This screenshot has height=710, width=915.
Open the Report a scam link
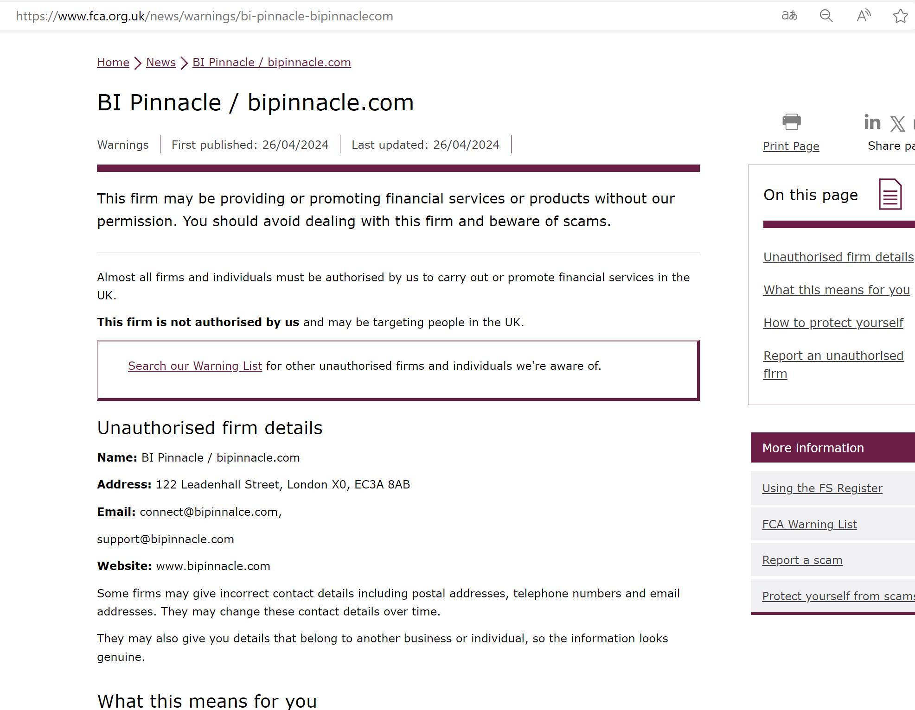(x=802, y=560)
